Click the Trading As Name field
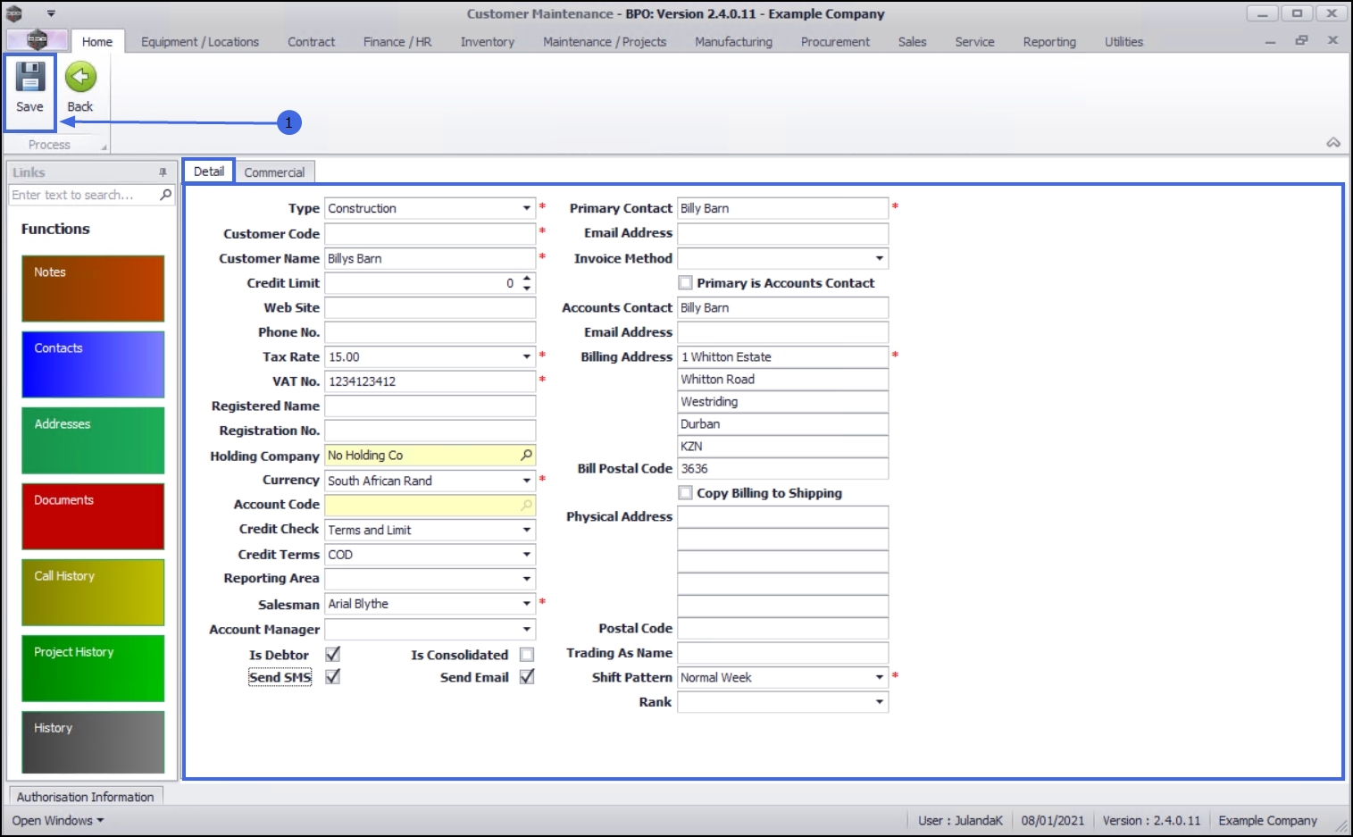The width and height of the screenshot is (1353, 837). point(783,653)
